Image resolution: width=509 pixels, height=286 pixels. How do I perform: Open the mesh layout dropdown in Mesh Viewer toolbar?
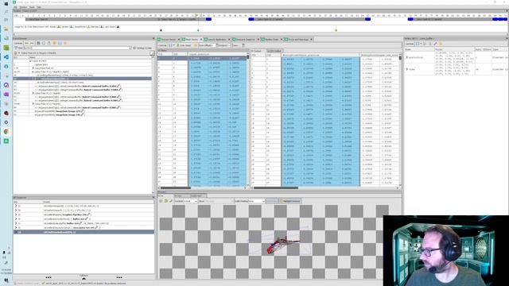pyautogui.click(x=172, y=45)
